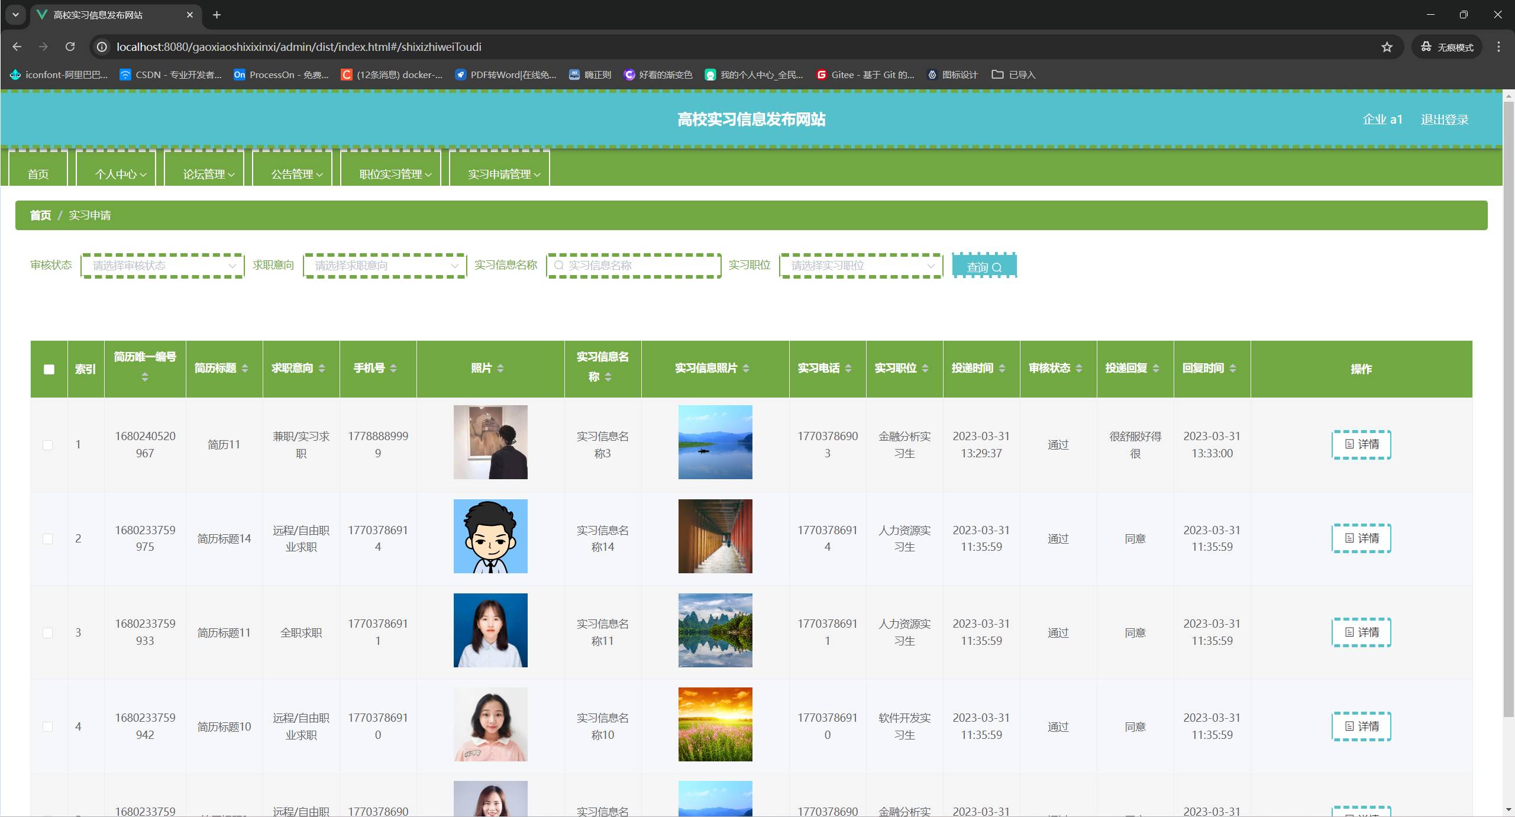Viewport: 1515px width, 817px height.
Task: Sort by 审核状态 column sort arrows
Action: click(x=1079, y=368)
